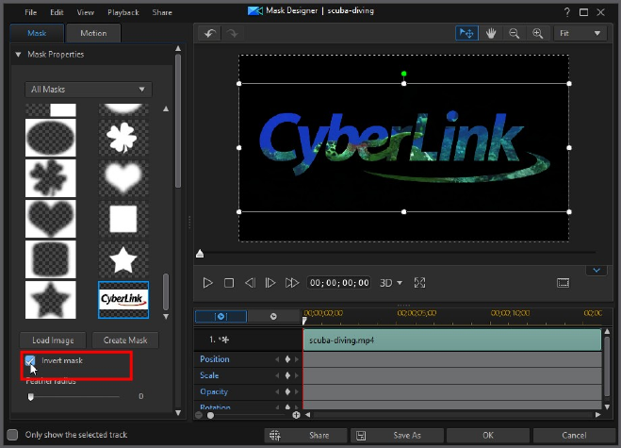Click the green rotation handle on mask
Screen dimensions: 621x448
[x=403, y=74]
